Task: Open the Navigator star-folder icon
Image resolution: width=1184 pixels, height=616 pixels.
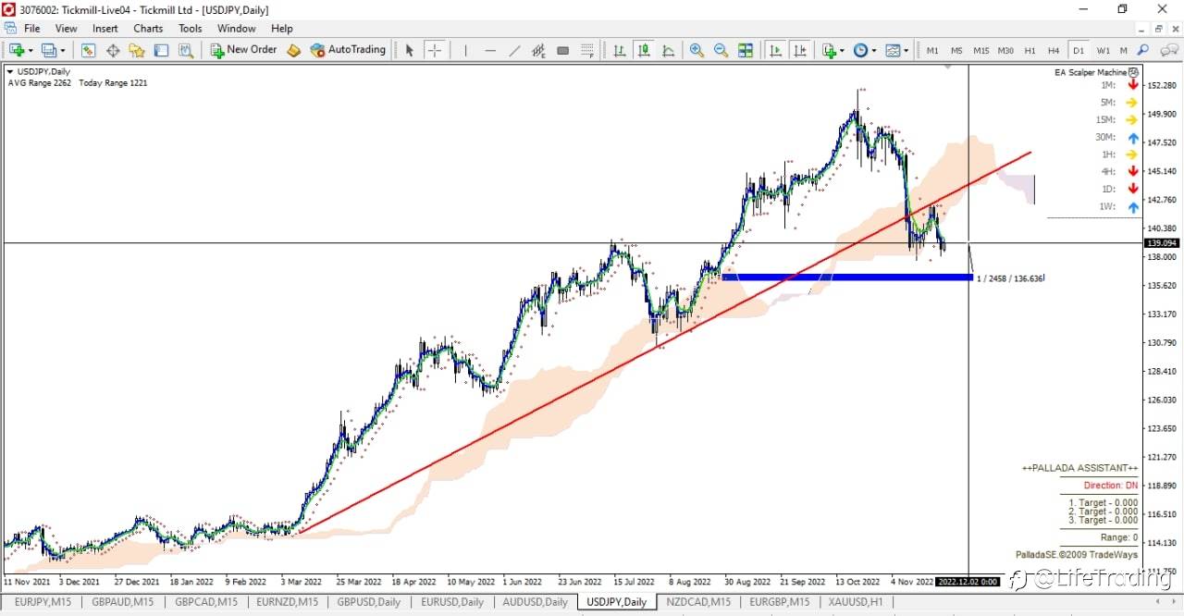Action: point(137,51)
